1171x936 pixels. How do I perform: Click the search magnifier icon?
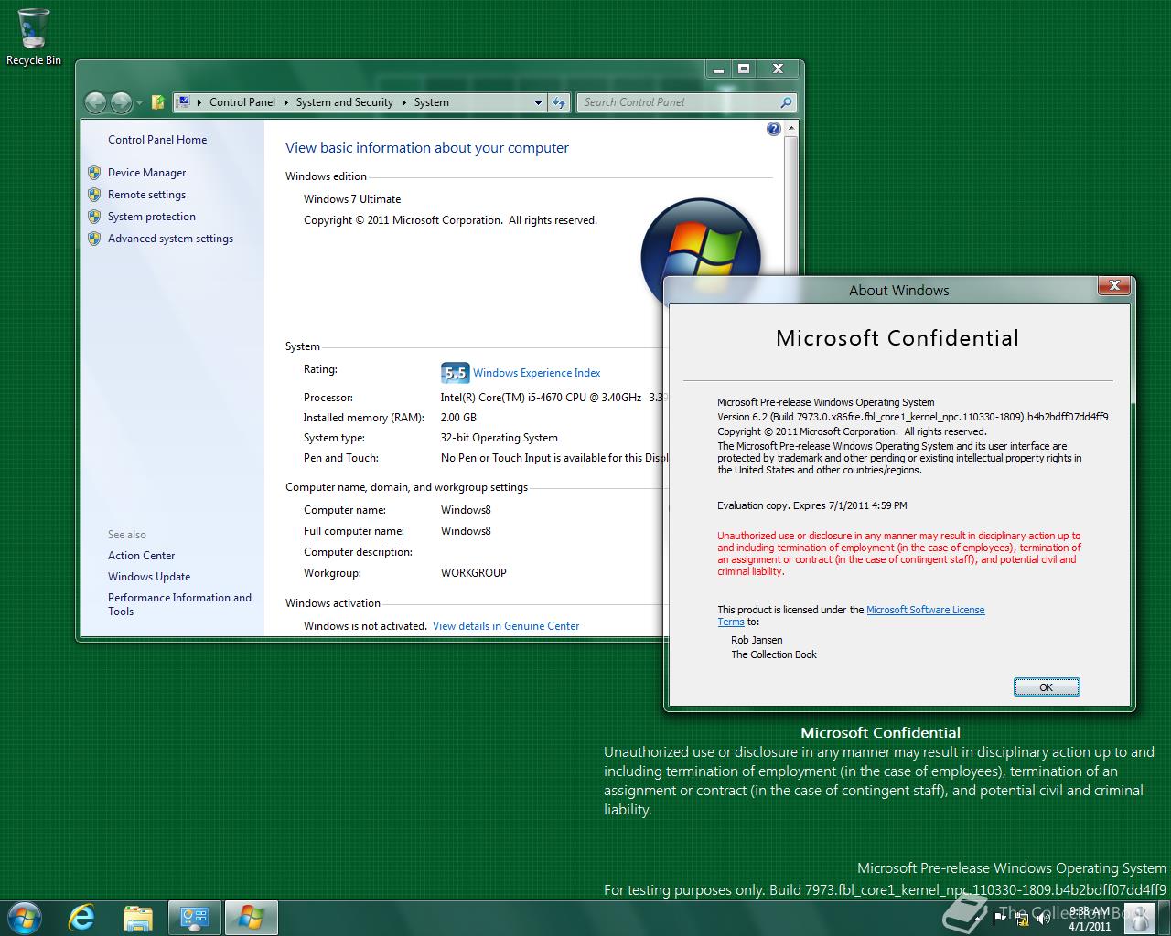click(x=786, y=102)
